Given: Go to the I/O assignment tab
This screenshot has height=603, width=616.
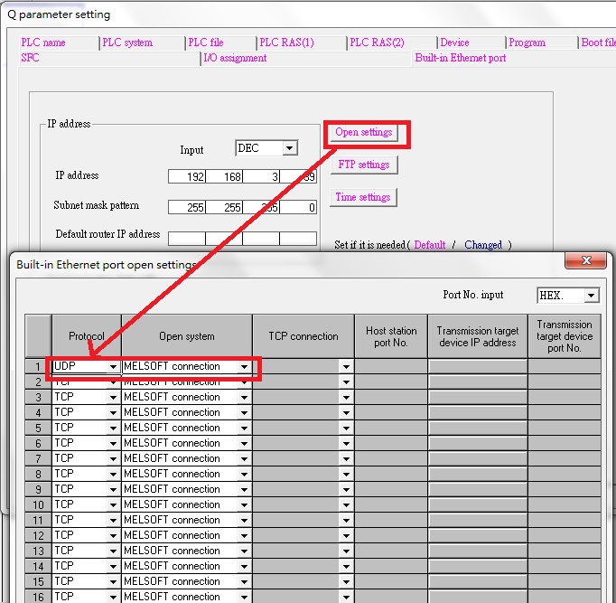Looking at the screenshot, I should 235,58.
